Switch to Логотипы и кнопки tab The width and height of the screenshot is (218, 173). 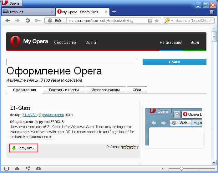[x=64, y=90]
